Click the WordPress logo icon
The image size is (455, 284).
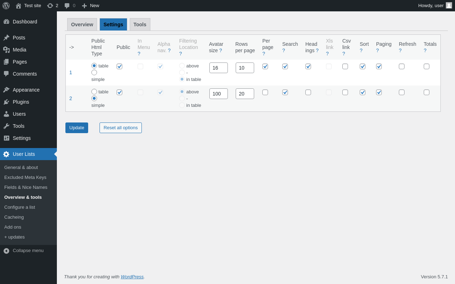pos(6,6)
